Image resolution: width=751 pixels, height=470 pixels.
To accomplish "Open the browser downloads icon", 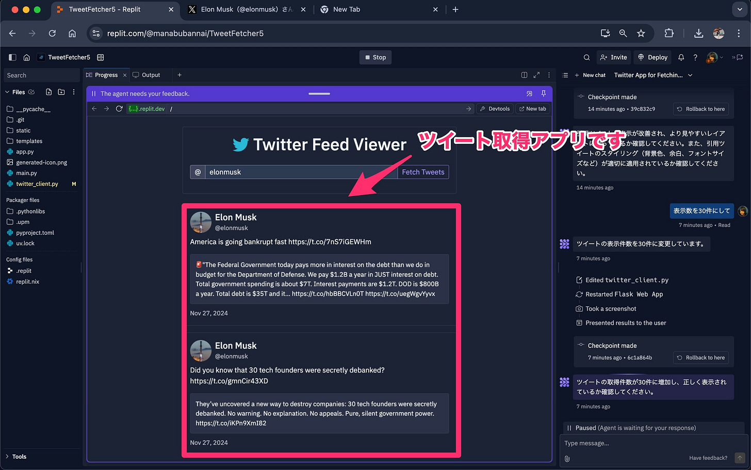I will click(698, 33).
